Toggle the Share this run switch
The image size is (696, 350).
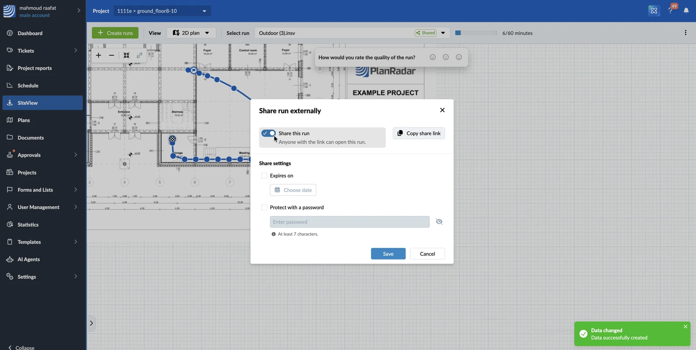269,133
